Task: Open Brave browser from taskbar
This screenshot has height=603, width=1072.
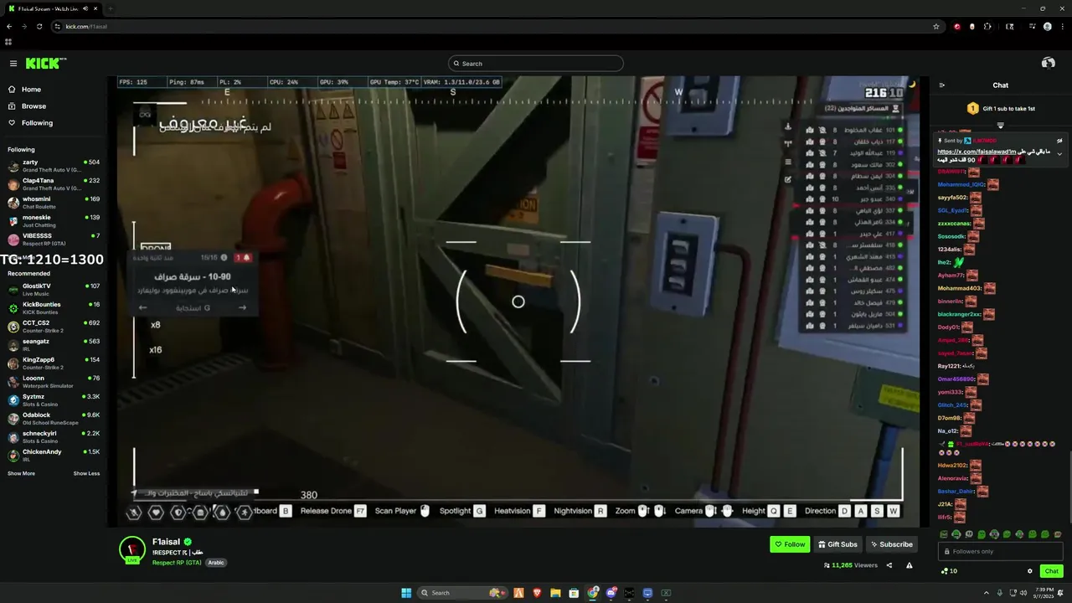Action: [537, 593]
